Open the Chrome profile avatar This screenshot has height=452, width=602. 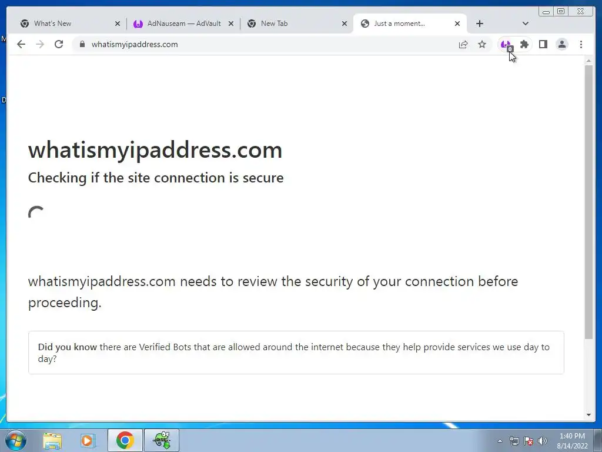[x=562, y=45]
